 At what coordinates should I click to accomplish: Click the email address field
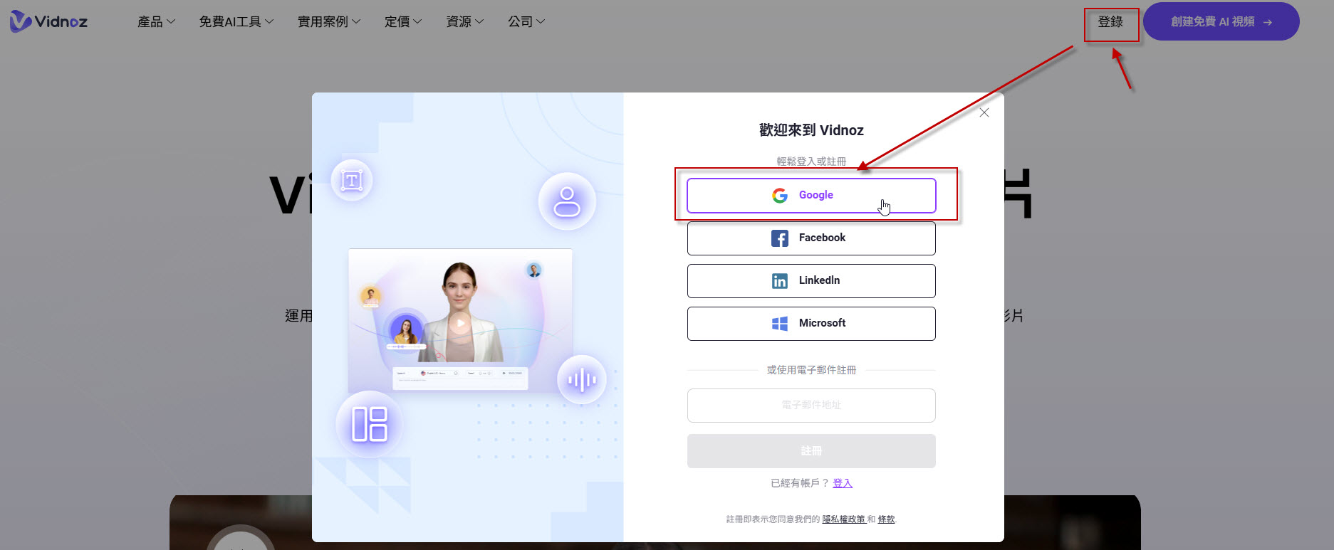pyautogui.click(x=811, y=406)
